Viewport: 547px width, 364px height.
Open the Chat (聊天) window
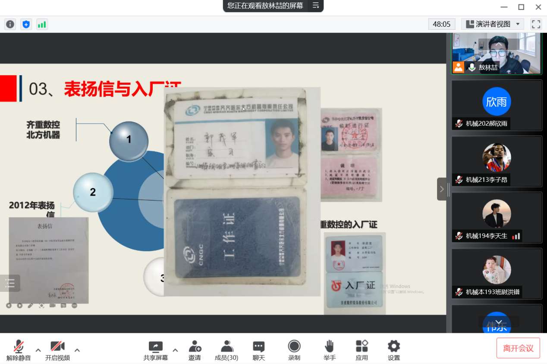(259, 350)
